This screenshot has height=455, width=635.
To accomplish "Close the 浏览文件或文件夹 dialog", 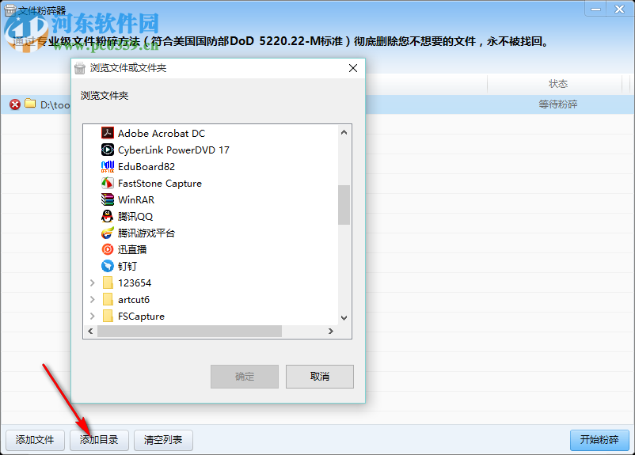I will coord(353,68).
